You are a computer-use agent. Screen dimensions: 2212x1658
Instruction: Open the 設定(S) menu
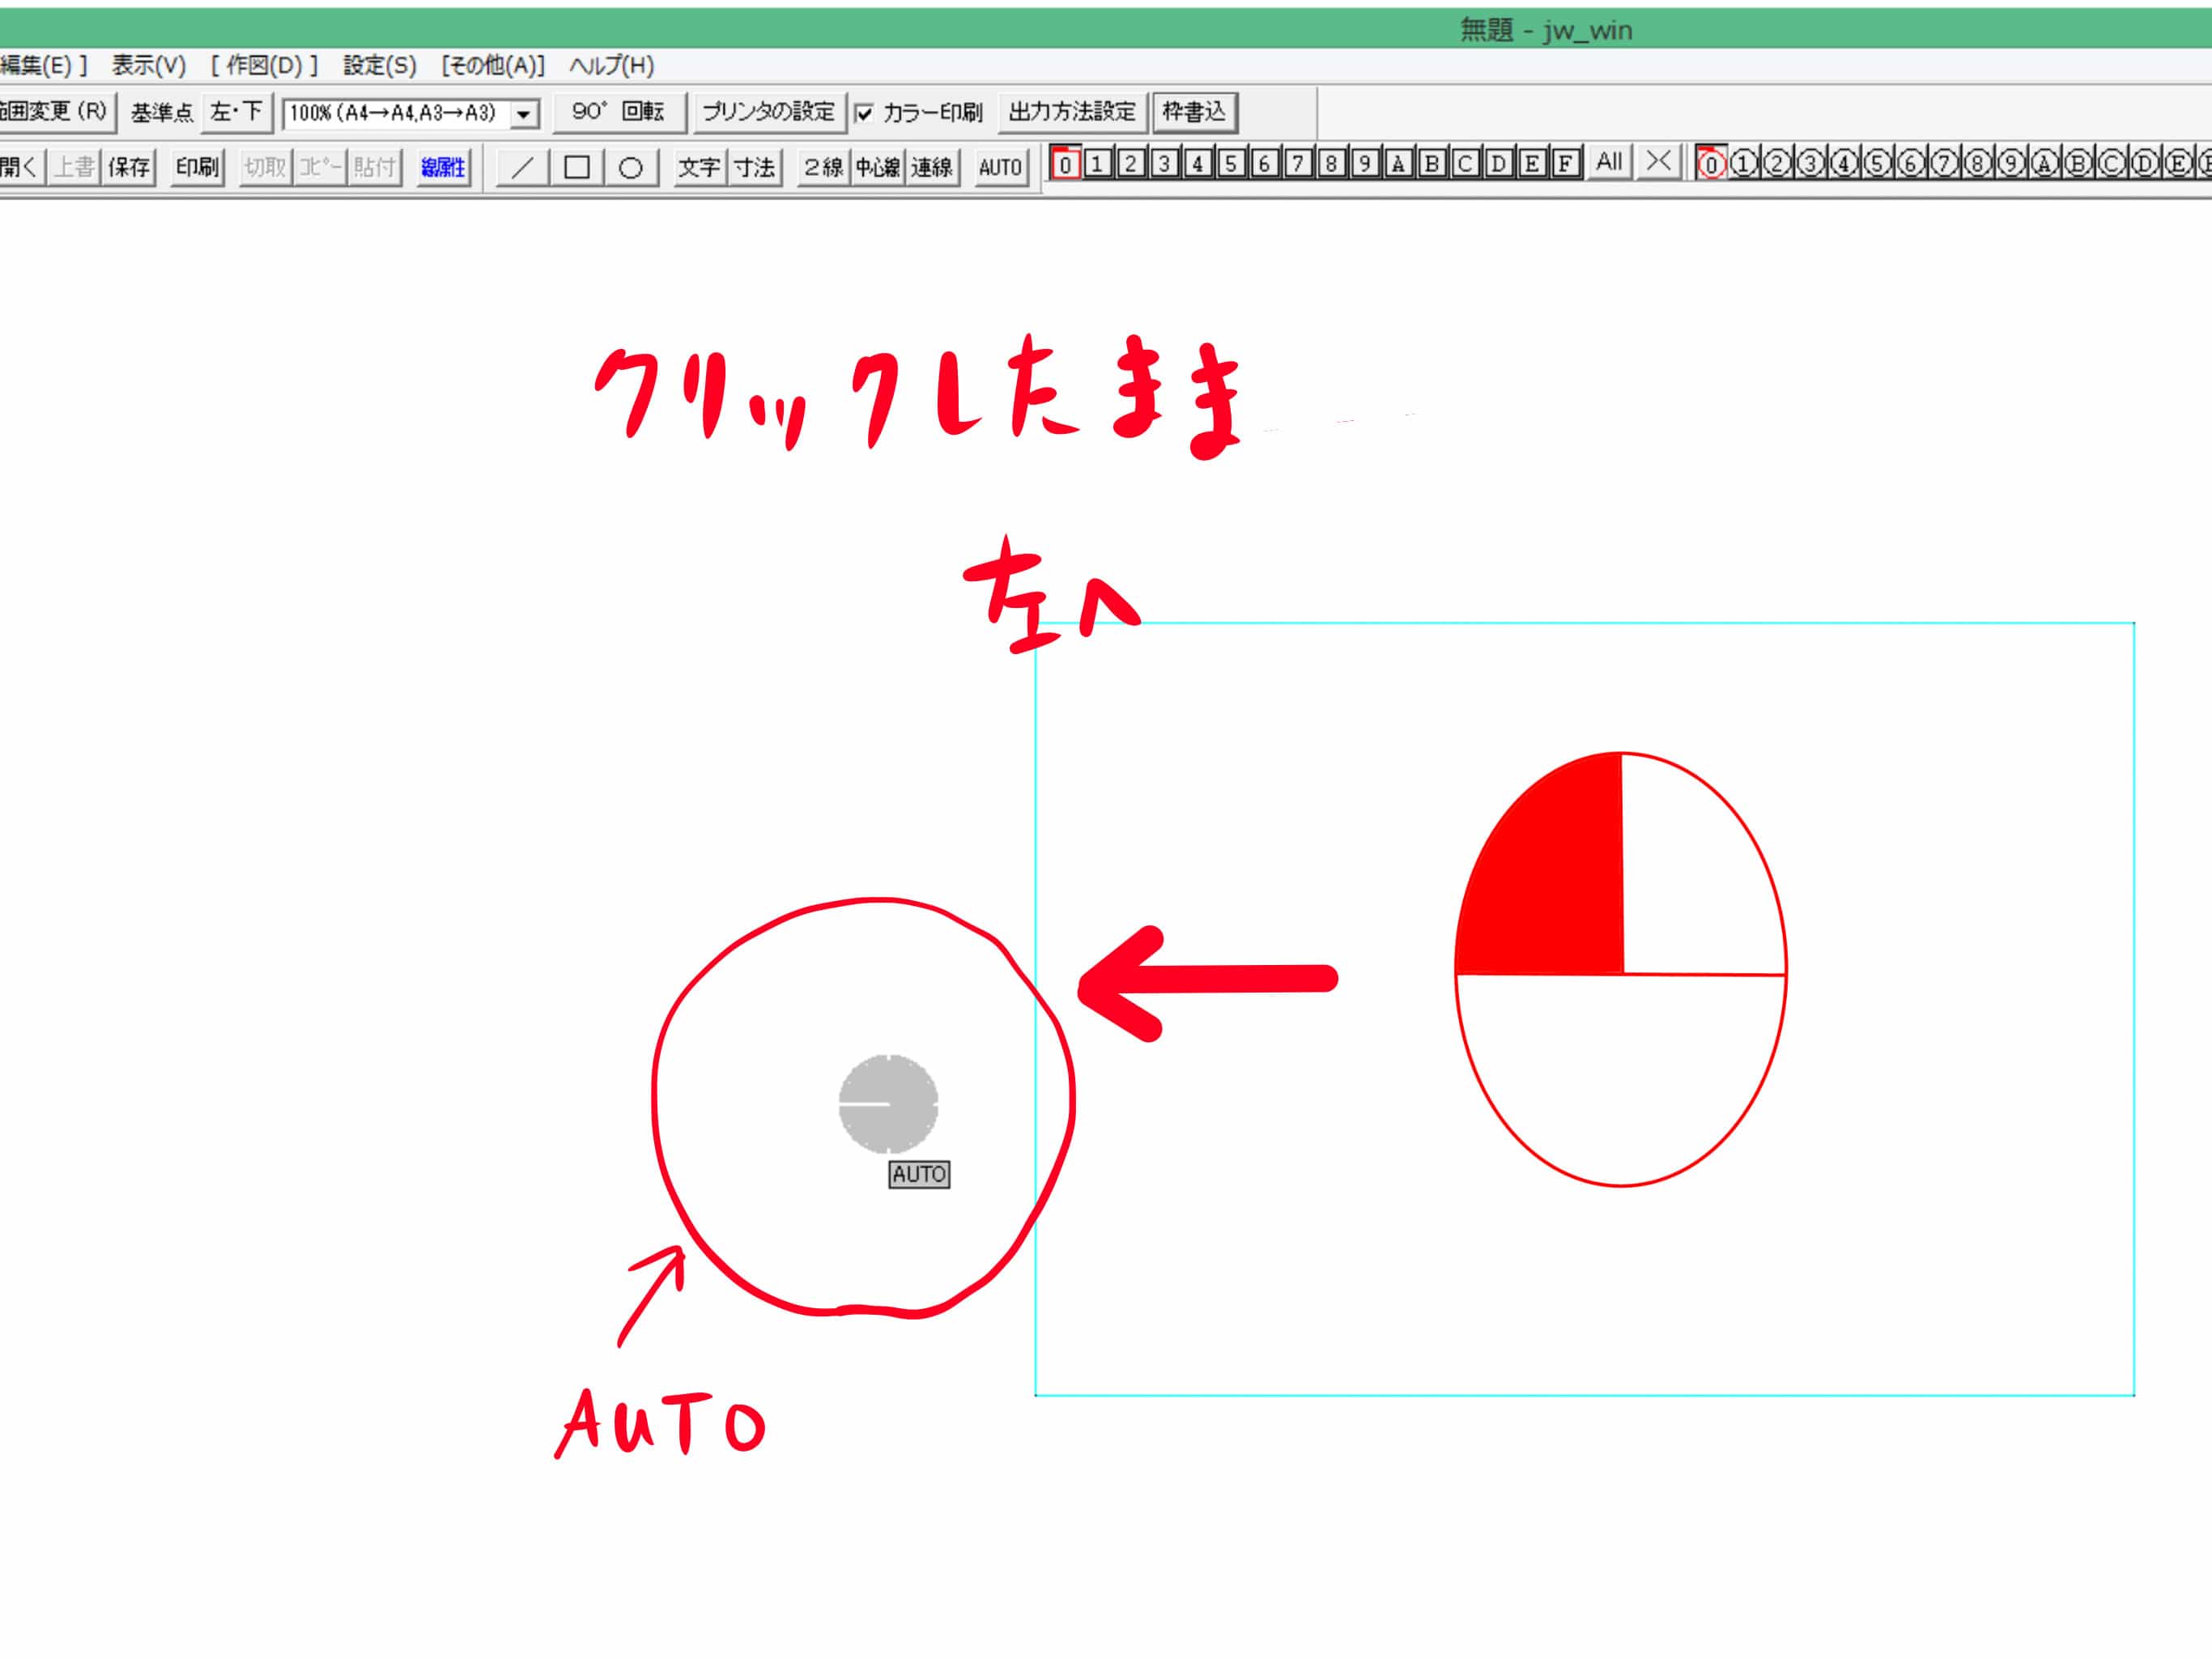tap(380, 66)
